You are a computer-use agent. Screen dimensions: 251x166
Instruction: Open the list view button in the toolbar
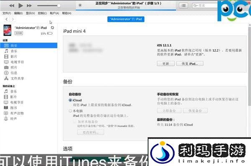184,5
